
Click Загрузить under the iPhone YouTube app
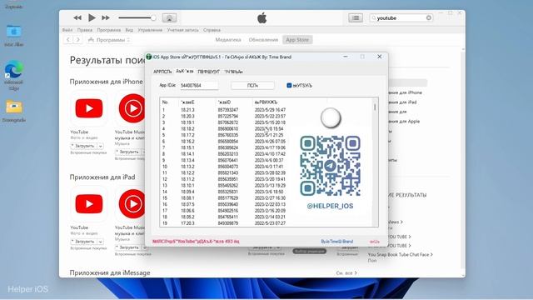[83, 146]
